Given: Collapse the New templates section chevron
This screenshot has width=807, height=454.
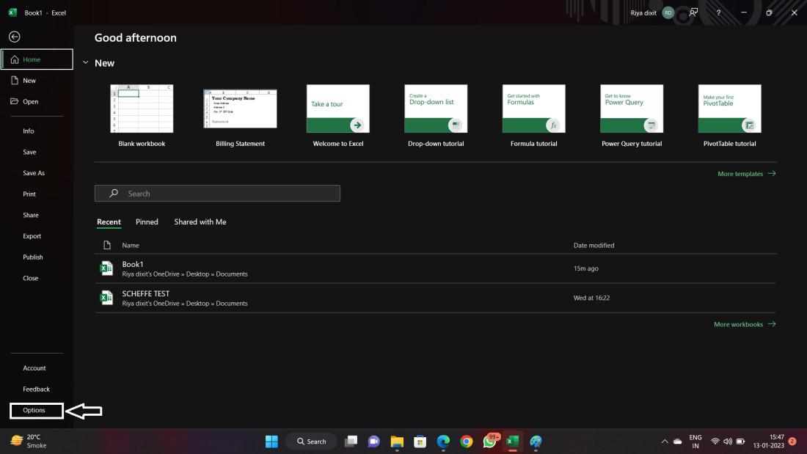Looking at the screenshot, I should point(85,63).
